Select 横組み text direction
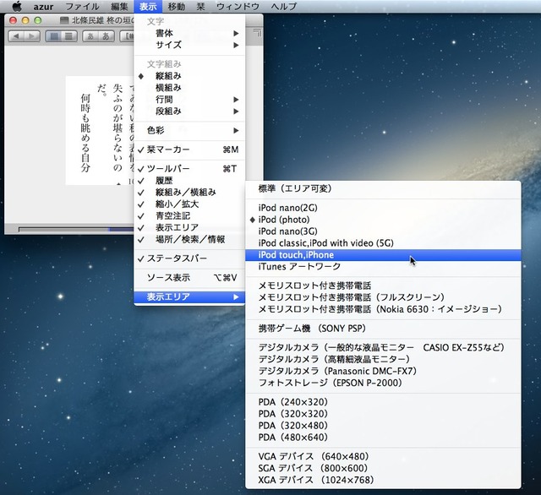Image resolution: width=541 pixels, height=495 pixels. click(189, 88)
